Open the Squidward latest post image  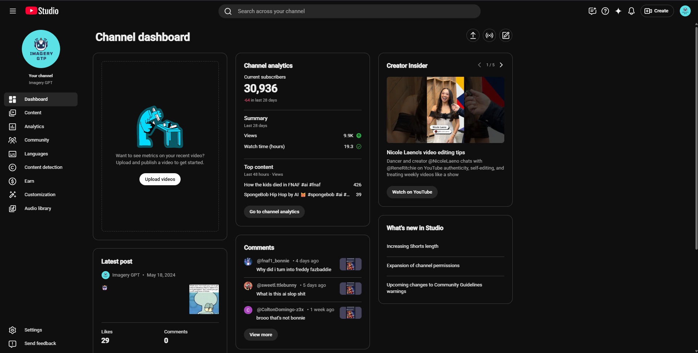coord(204,299)
